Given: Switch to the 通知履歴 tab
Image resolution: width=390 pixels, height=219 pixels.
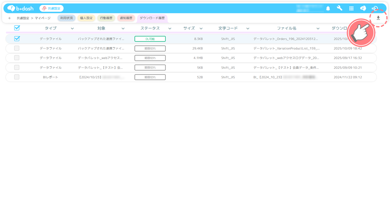Looking at the screenshot, I should click(126, 18).
